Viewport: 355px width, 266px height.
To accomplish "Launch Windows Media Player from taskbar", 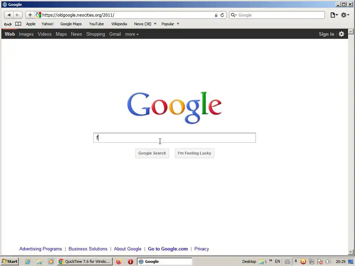I will [x=51, y=261].
